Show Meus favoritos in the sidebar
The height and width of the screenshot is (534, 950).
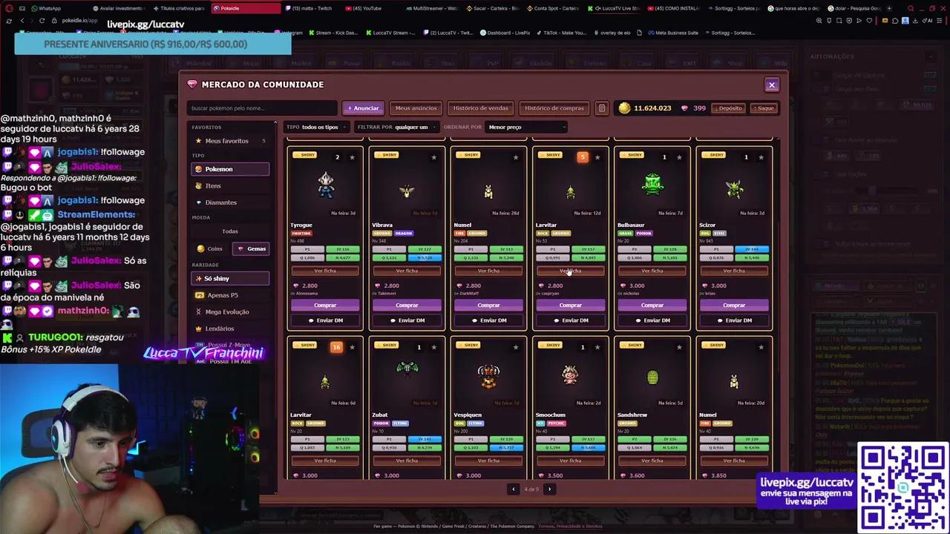coord(230,141)
